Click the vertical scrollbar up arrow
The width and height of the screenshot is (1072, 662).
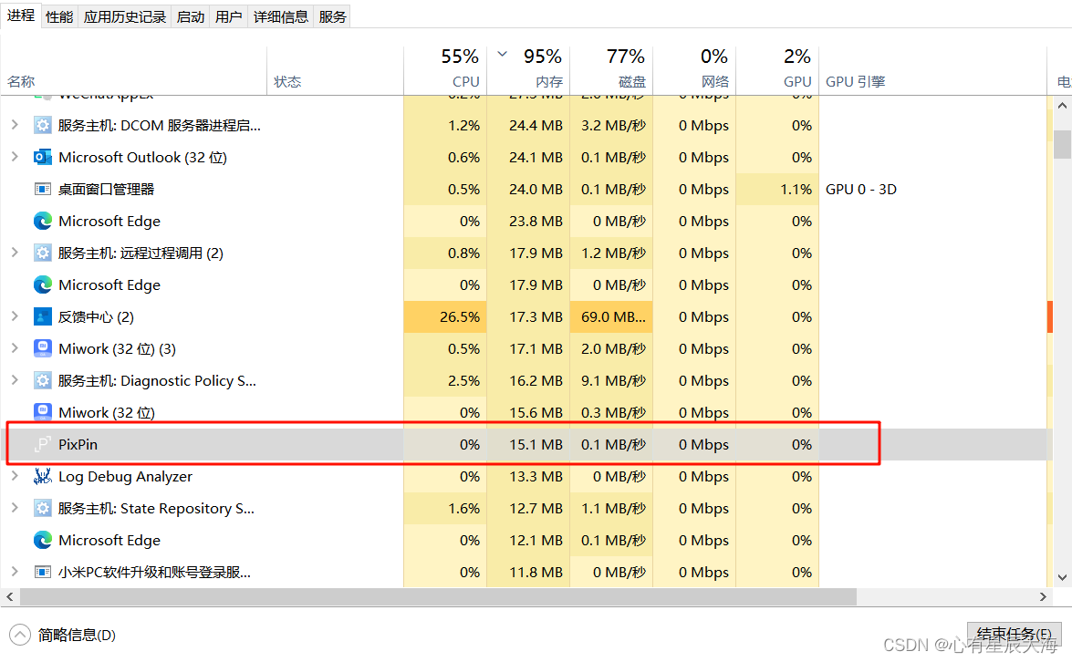(x=1062, y=105)
